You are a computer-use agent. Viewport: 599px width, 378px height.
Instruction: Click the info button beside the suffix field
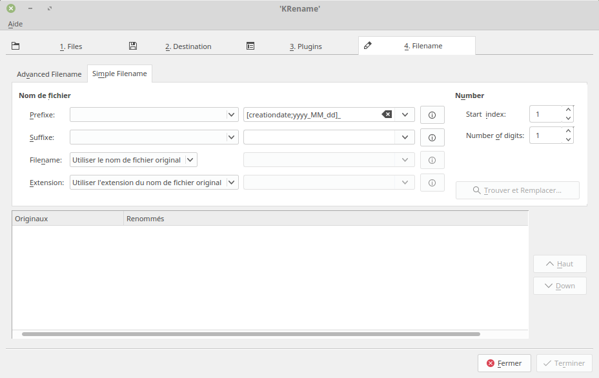click(432, 137)
